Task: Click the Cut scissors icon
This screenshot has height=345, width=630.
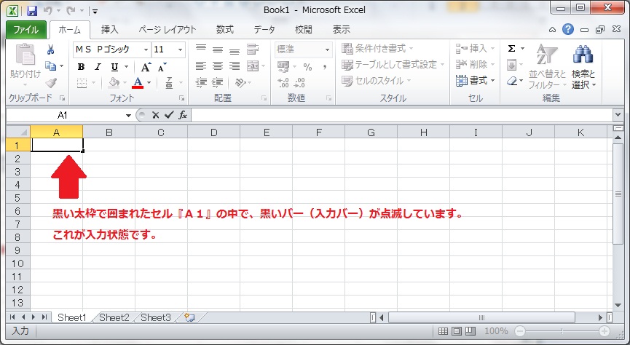Action: point(51,49)
